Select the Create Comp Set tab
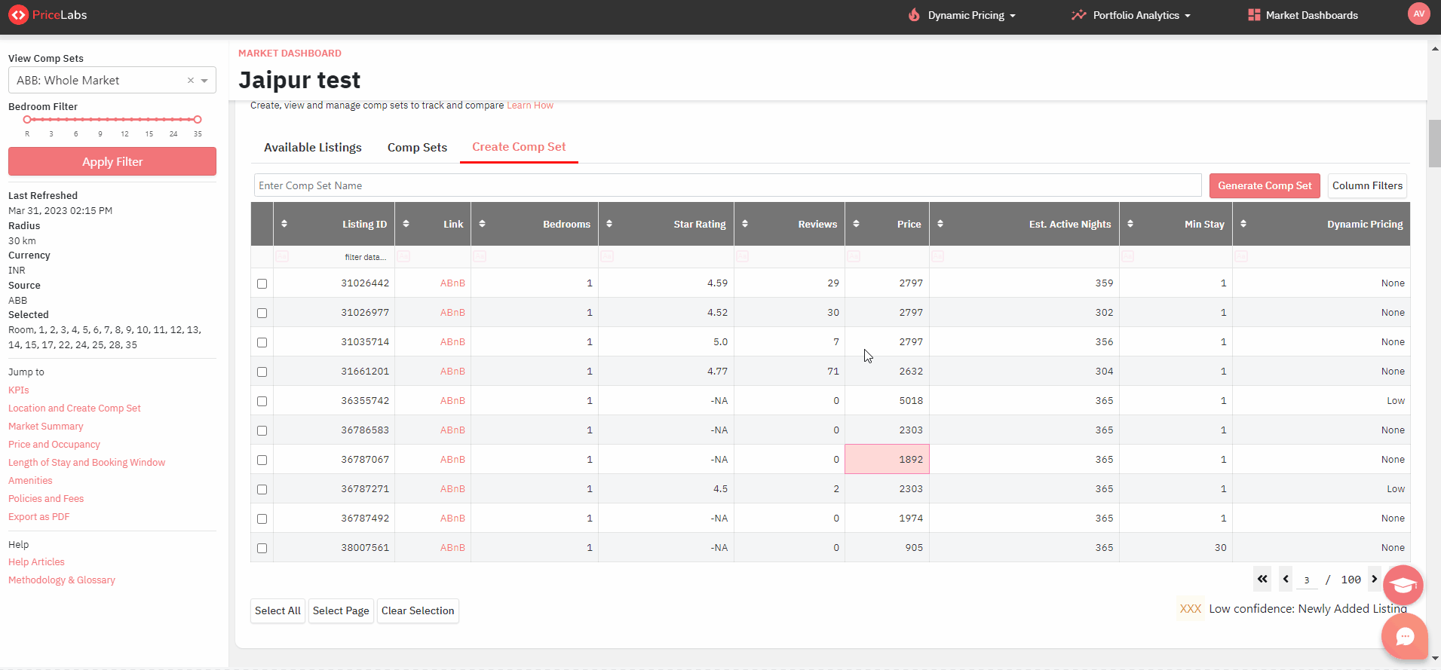Screen dimensions: 1441x670 [x=519, y=147]
